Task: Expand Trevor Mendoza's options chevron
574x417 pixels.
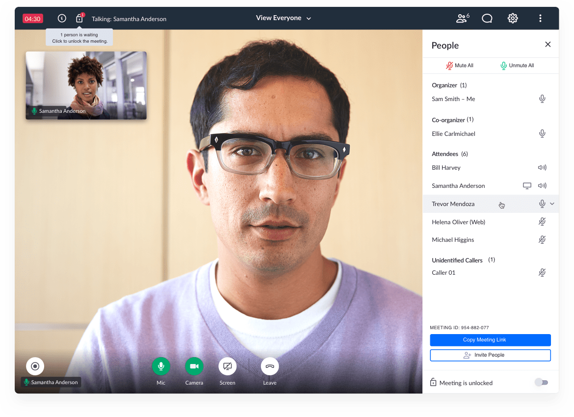Action: pyautogui.click(x=552, y=204)
